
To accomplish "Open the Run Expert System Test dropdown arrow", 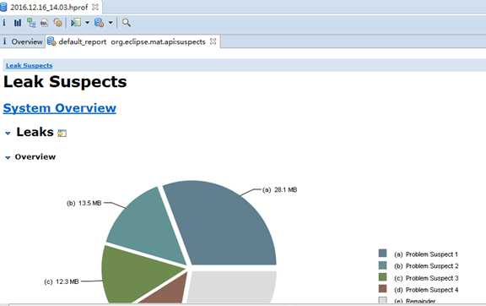I will pyautogui.click(x=87, y=23).
